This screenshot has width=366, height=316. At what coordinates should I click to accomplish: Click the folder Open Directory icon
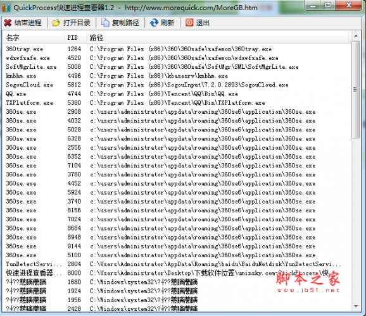[56, 23]
